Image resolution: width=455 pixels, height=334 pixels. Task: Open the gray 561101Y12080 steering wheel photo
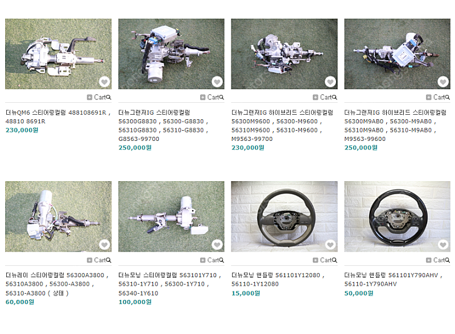(x=284, y=216)
